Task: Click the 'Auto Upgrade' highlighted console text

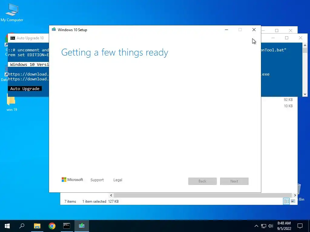Action: [25, 89]
